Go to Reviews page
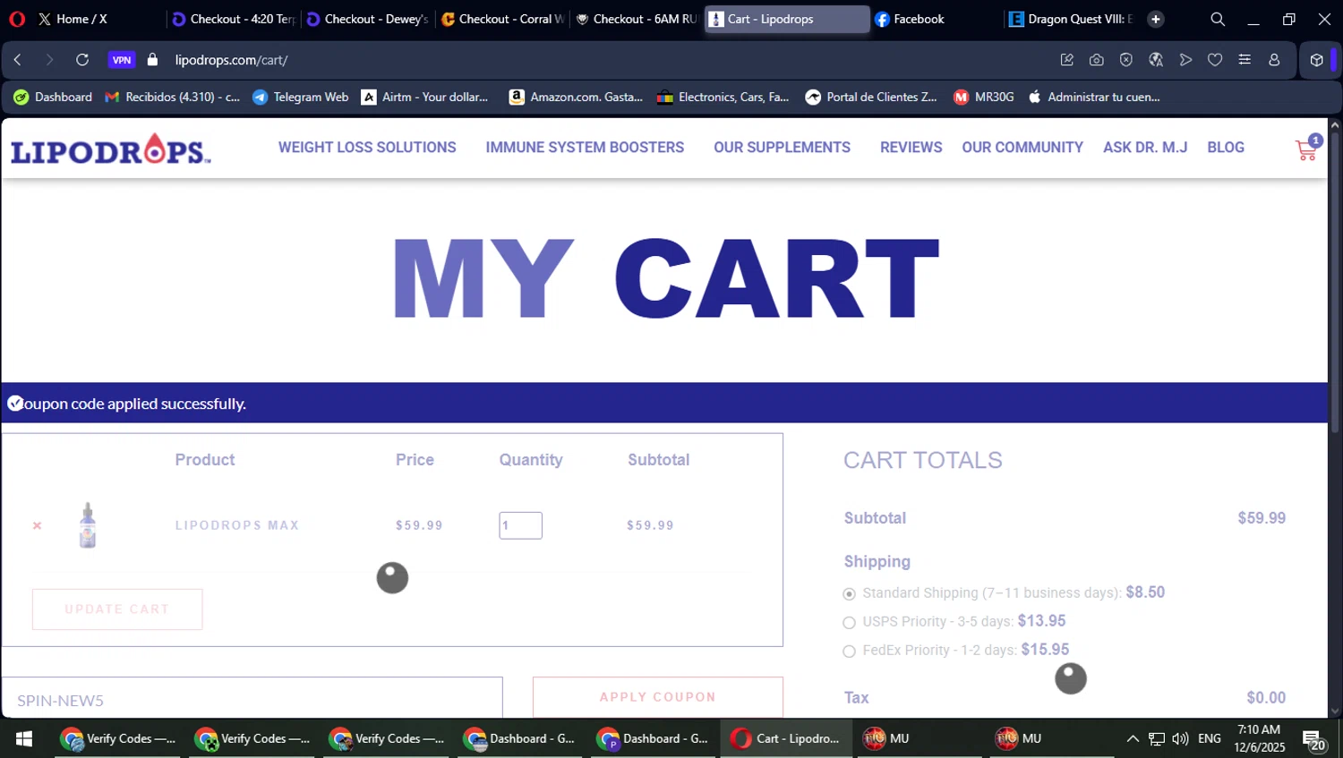 point(911,148)
